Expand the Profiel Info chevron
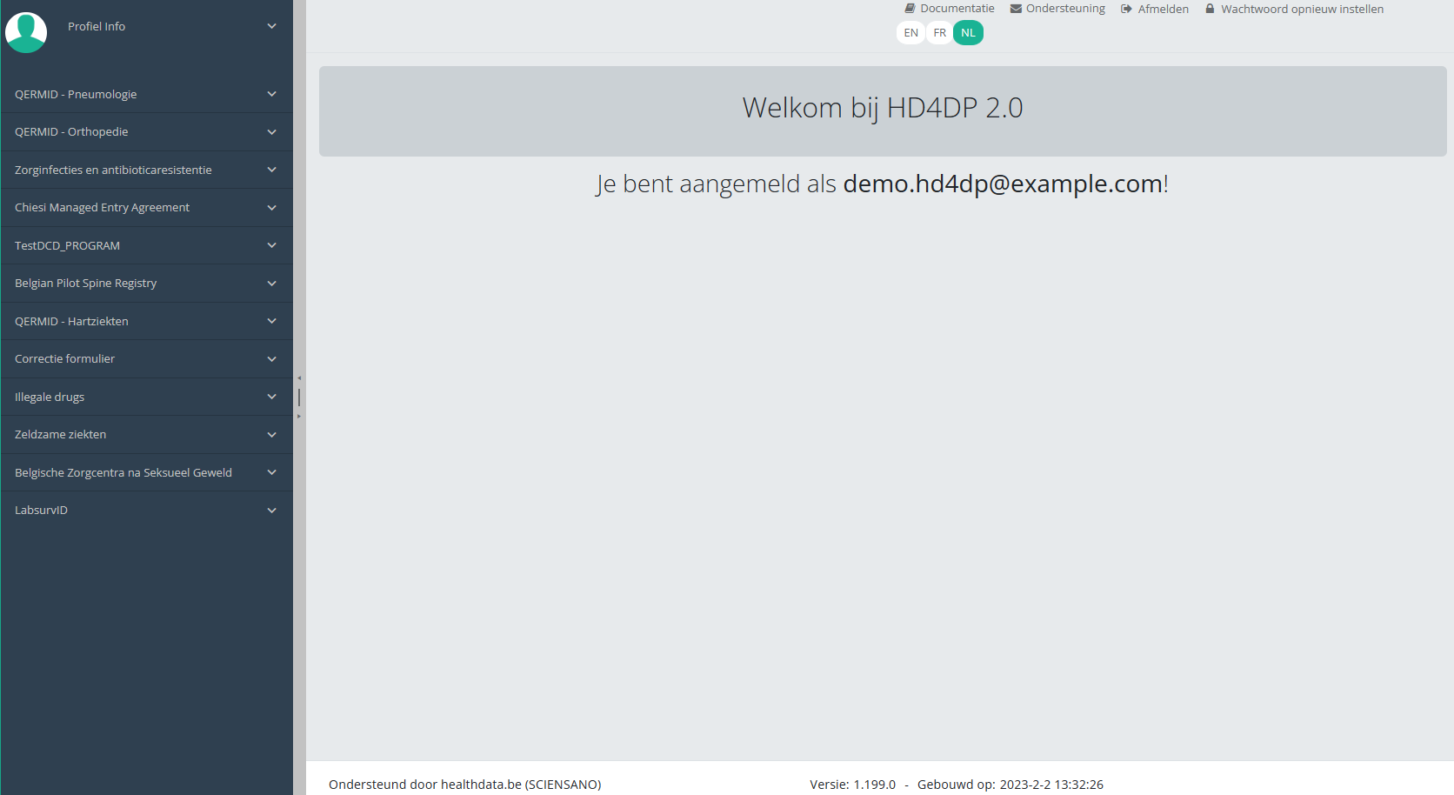1454x795 pixels. [271, 26]
